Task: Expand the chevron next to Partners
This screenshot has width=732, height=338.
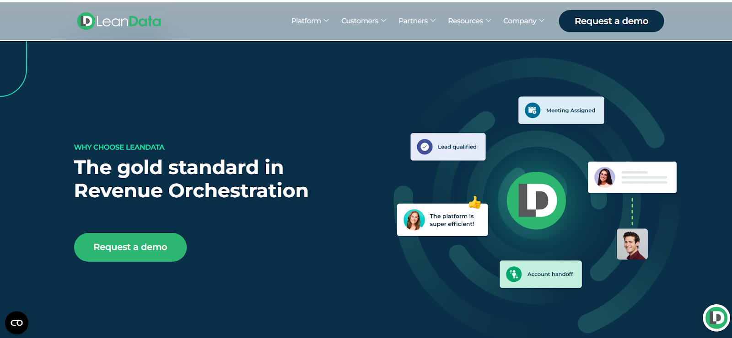Action: pyautogui.click(x=433, y=21)
